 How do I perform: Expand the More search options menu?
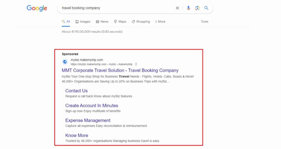[x=160, y=22]
